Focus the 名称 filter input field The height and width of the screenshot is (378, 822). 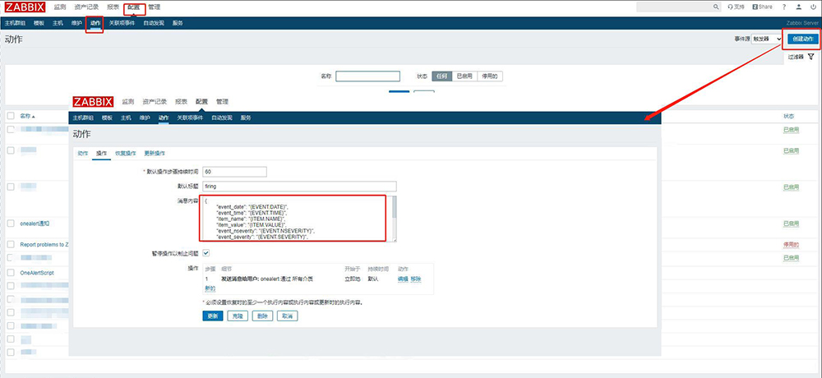pyautogui.click(x=368, y=76)
